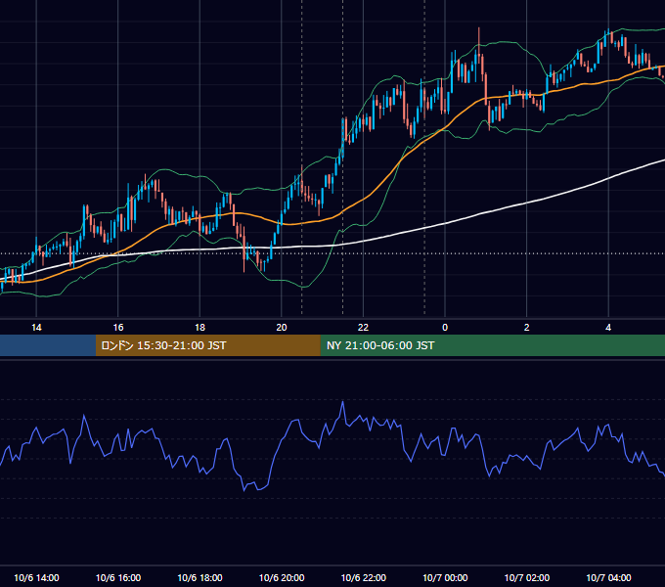
Task: Click the 2 hour axis label
Action: coord(527,328)
